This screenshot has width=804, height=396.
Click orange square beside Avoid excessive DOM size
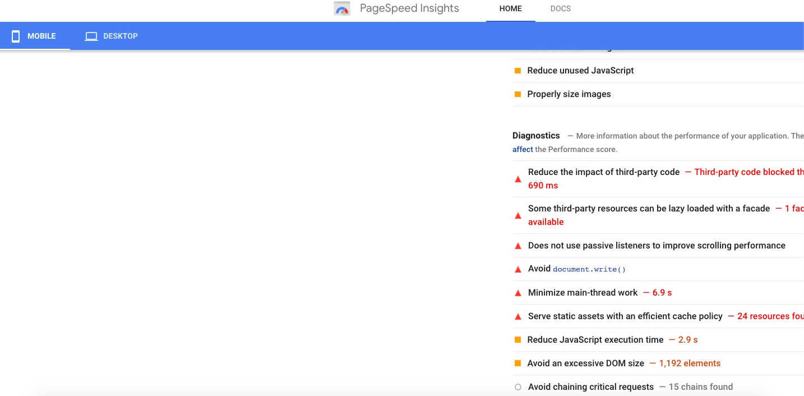tap(518, 363)
